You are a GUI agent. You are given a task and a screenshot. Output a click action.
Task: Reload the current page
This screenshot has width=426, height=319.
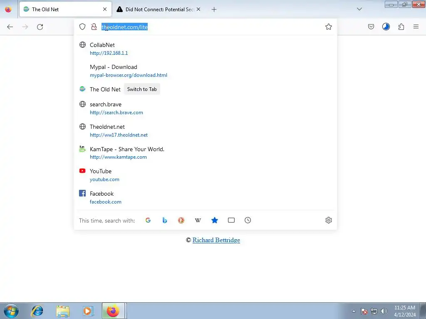40,27
